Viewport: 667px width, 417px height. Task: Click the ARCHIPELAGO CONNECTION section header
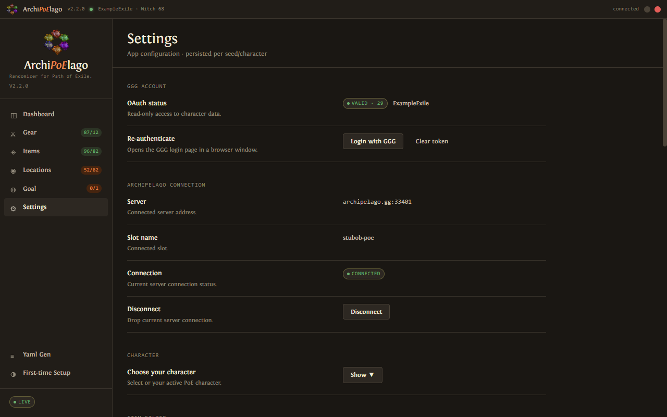166,185
